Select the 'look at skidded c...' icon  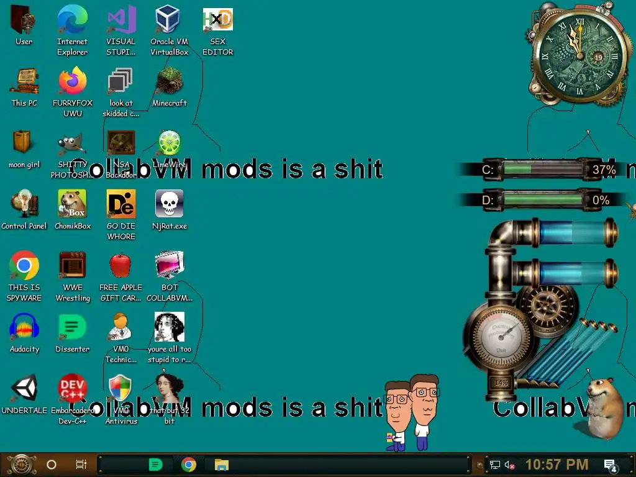[x=121, y=92]
